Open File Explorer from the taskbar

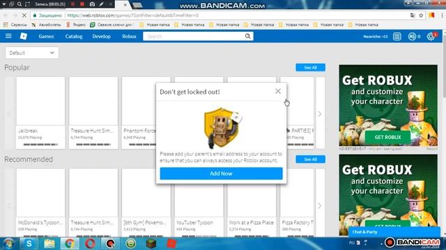(x=49, y=244)
